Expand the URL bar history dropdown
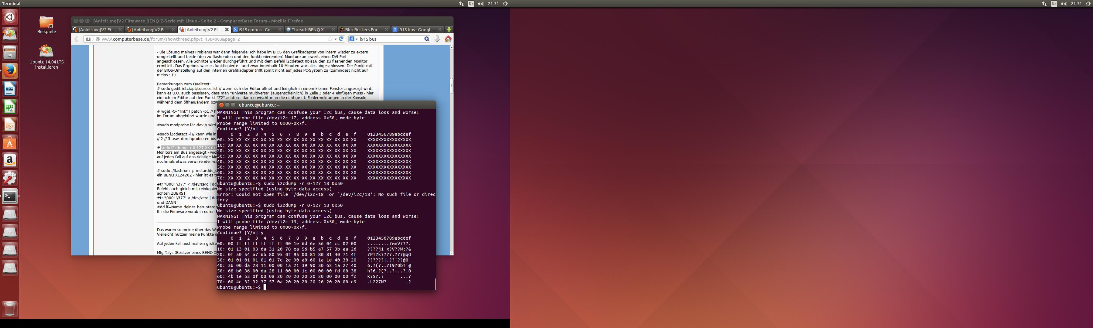This screenshot has width=1093, height=328. coord(335,39)
